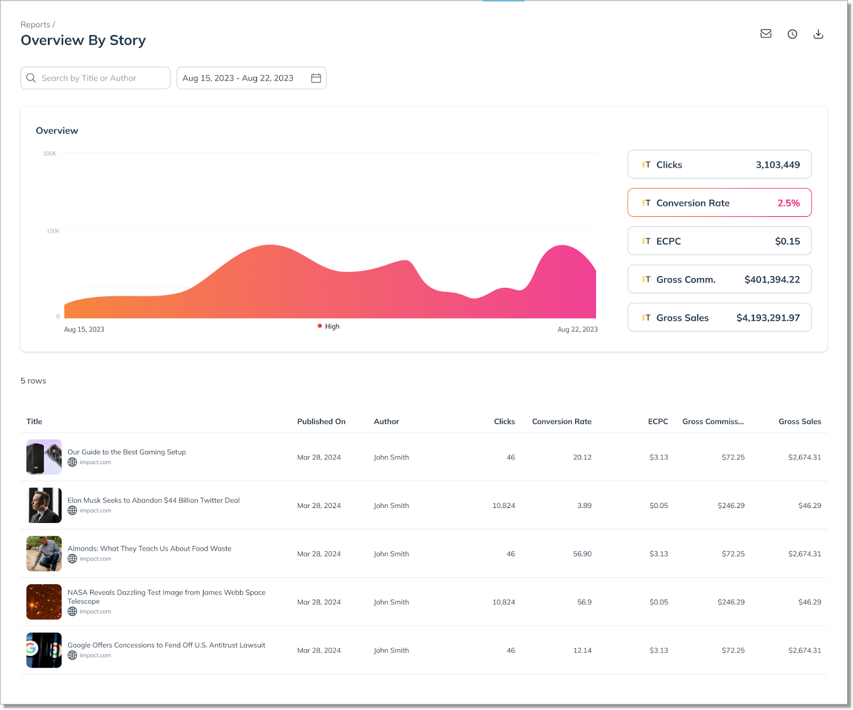Sort table by Title column header
Screen dimensions: 853x710
34,422
